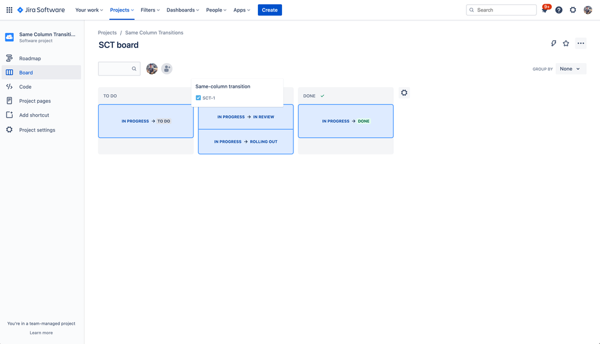Screen dimensions: 600x344
Task: Open the Apps dropdown
Action: pyautogui.click(x=242, y=10)
